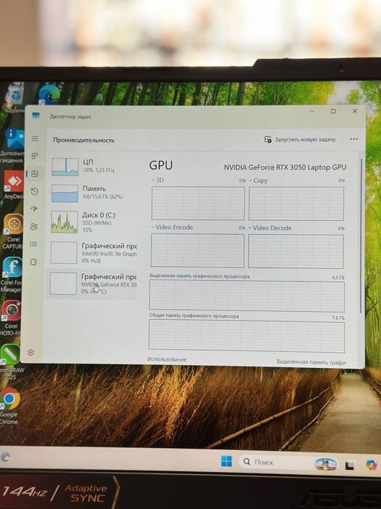Open the Details page list icon
381x509 pixels.
(x=33, y=244)
